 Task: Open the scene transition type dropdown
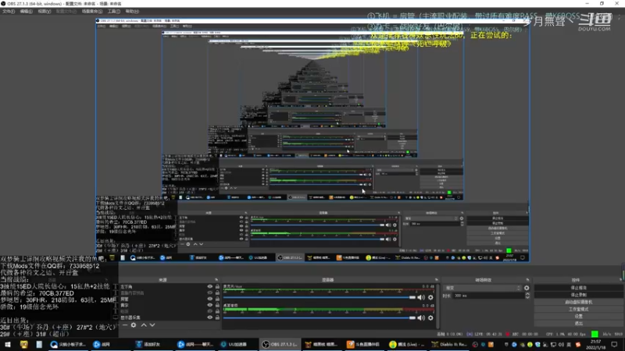click(x=483, y=288)
